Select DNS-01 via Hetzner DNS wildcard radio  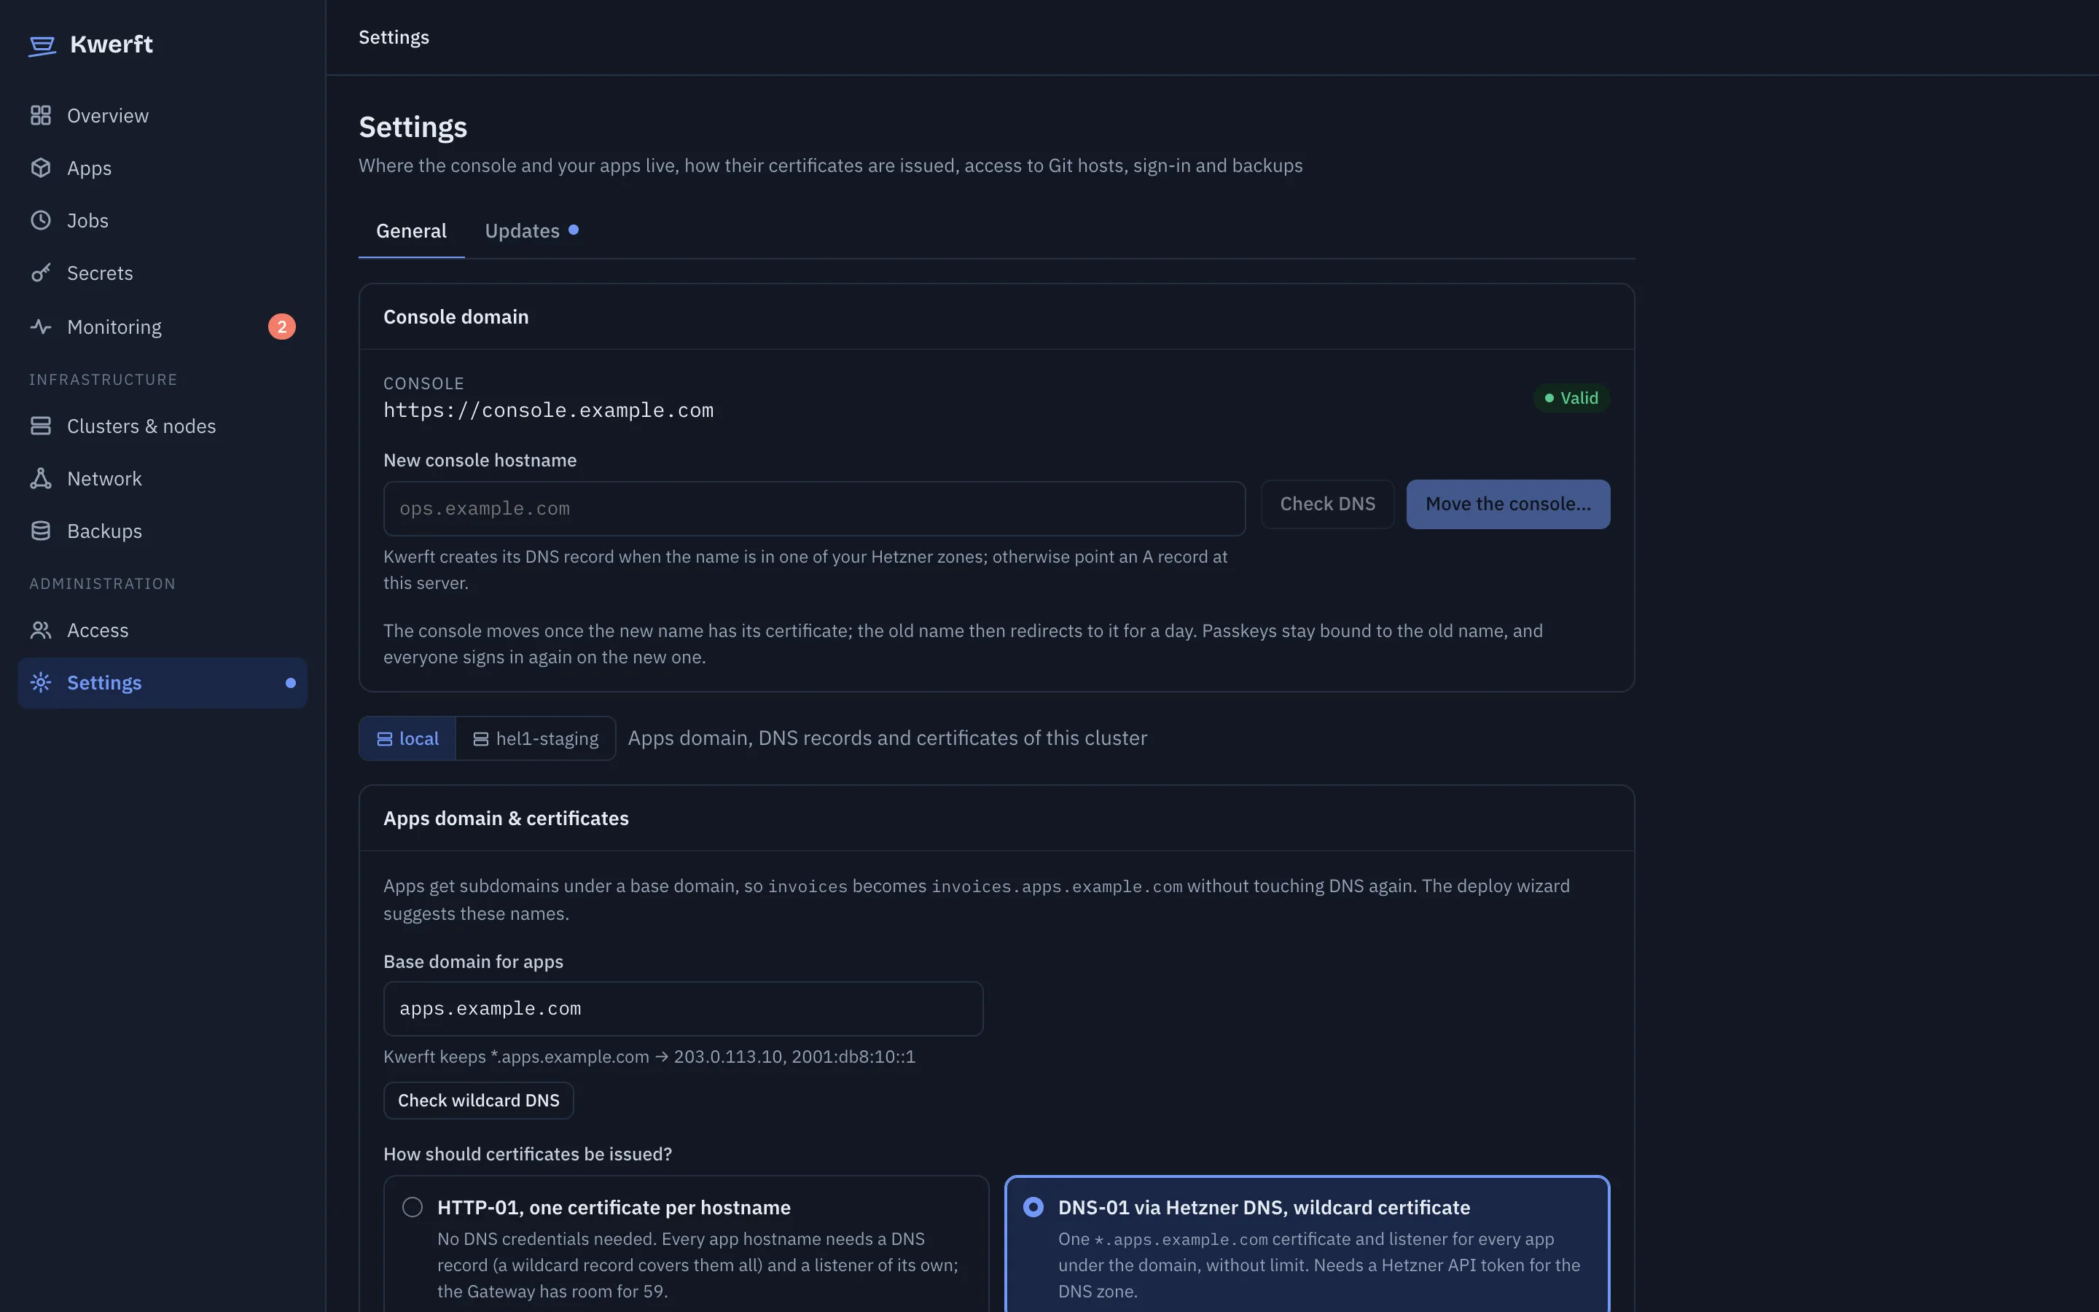[1033, 1207]
